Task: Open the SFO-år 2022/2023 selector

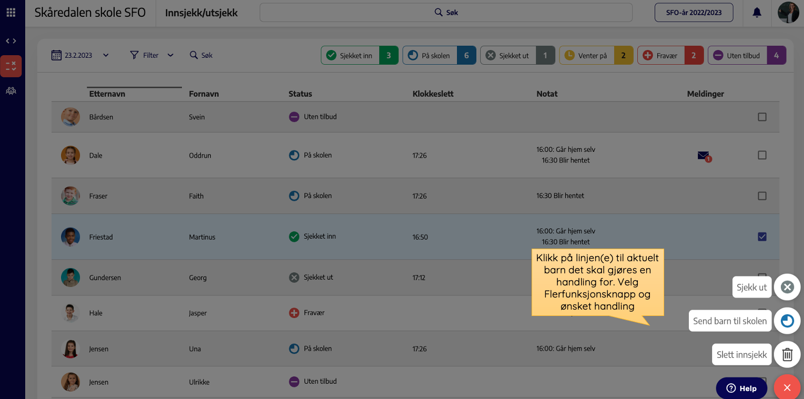Action: coord(694,13)
